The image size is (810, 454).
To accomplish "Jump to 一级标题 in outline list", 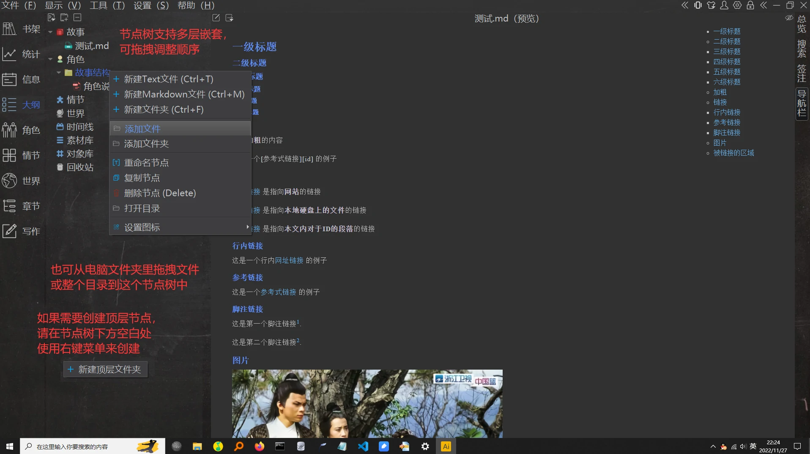I will pos(727,31).
